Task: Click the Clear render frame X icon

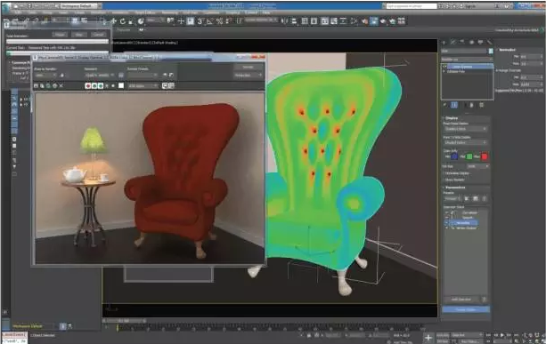Action: click(61, 85)
